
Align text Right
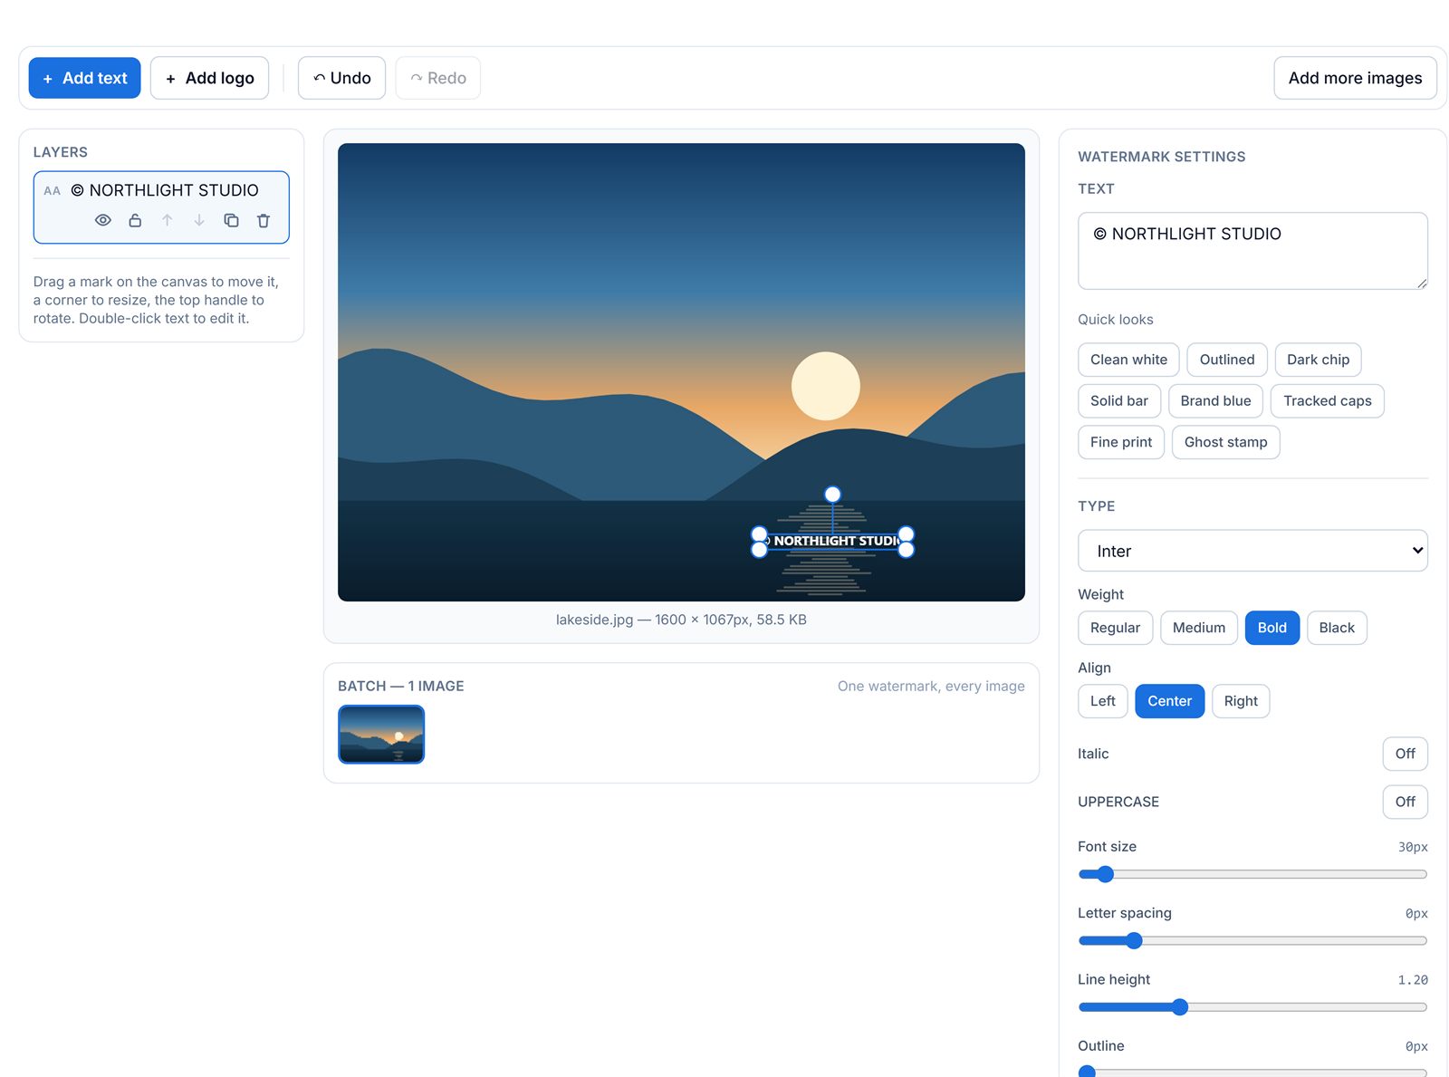coord(1241,701)
